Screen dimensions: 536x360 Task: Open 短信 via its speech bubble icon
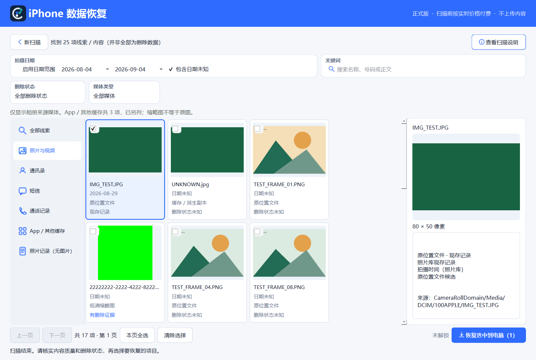22,191
